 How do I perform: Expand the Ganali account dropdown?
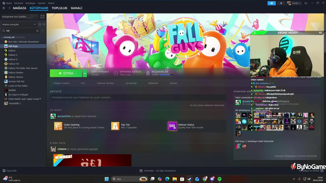[x=294, y=3]
